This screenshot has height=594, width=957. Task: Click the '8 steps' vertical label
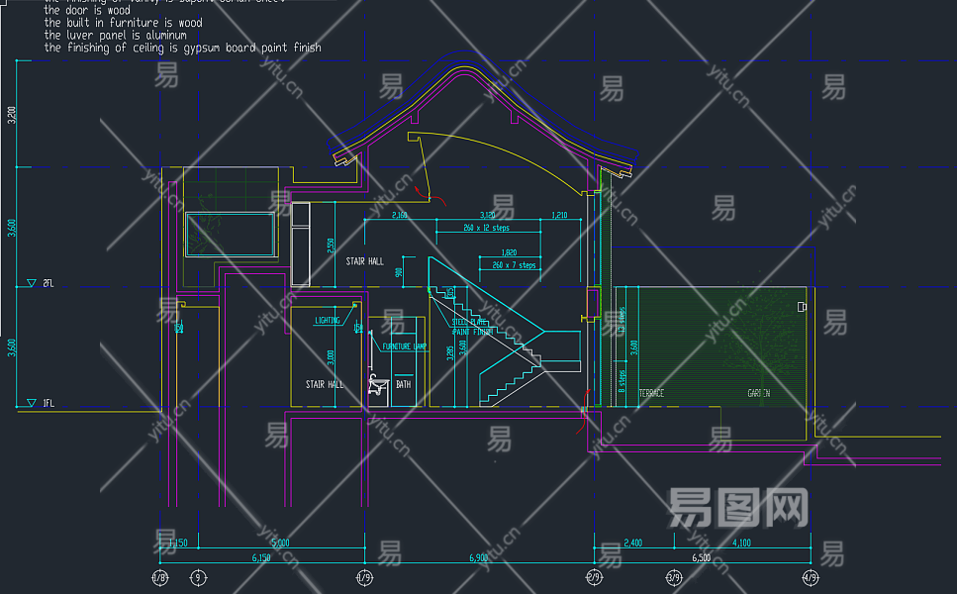tap(622, 381)
